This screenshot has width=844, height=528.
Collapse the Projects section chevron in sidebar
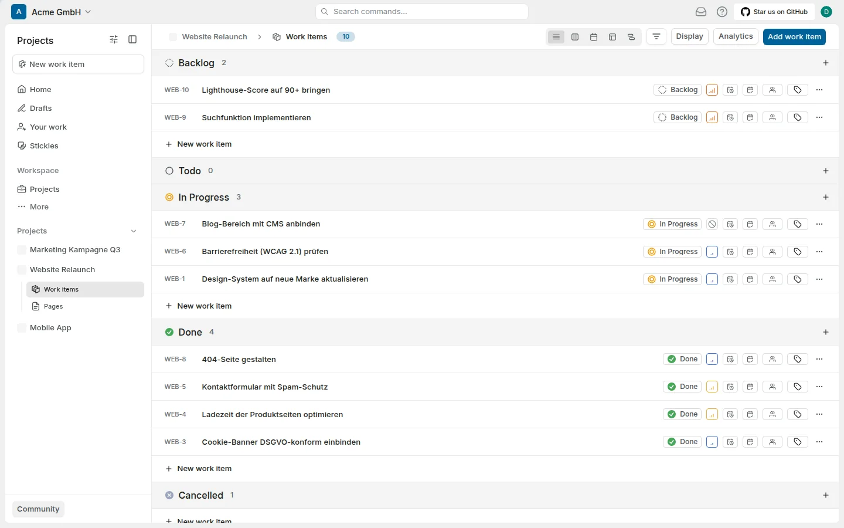click(x=134, y=231)
